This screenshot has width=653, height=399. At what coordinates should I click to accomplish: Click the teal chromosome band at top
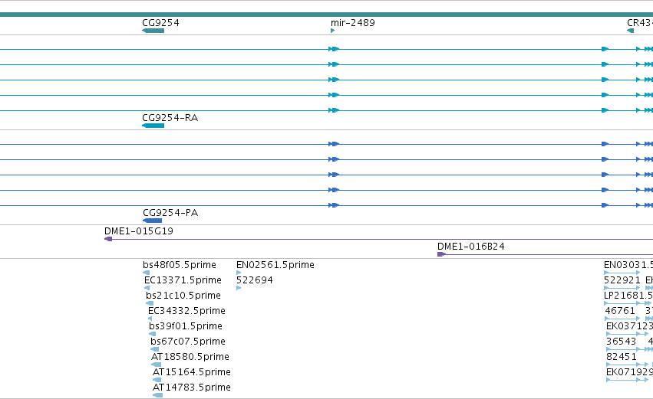327,15
